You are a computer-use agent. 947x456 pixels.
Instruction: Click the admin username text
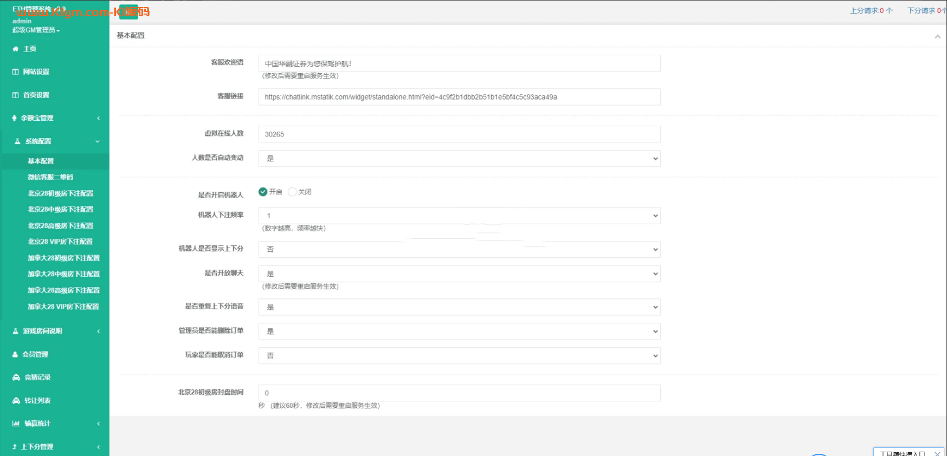(22, 21)
